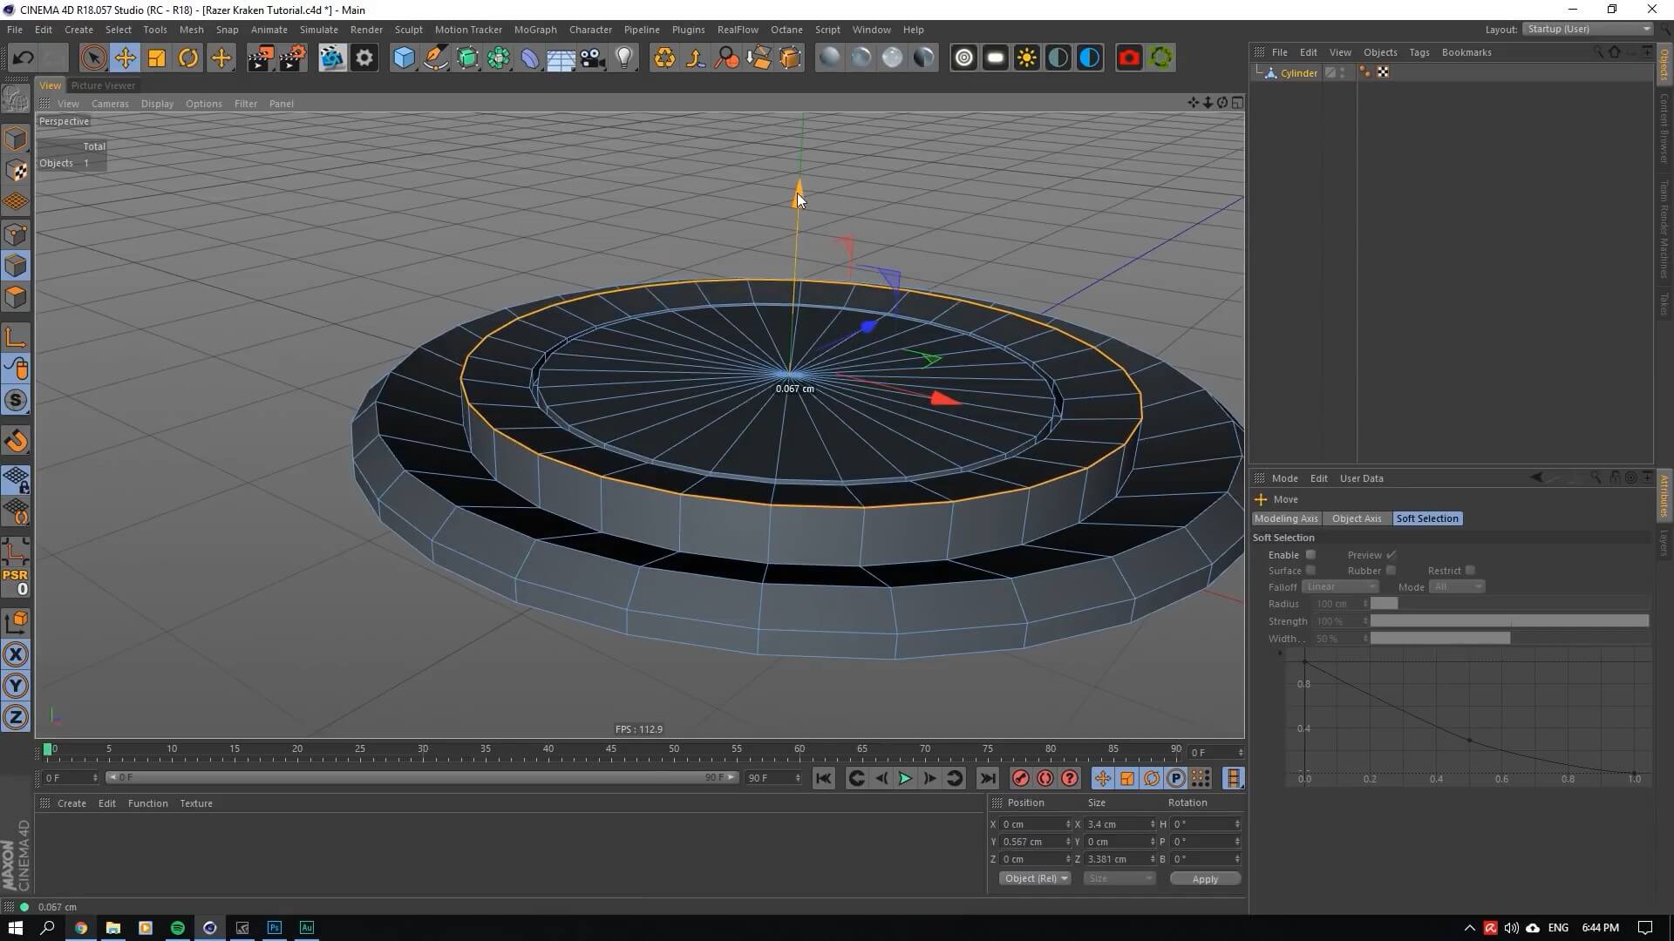Select the Rotate tool
Viewport: 1674px width, 941px height.
pos(188,58)
